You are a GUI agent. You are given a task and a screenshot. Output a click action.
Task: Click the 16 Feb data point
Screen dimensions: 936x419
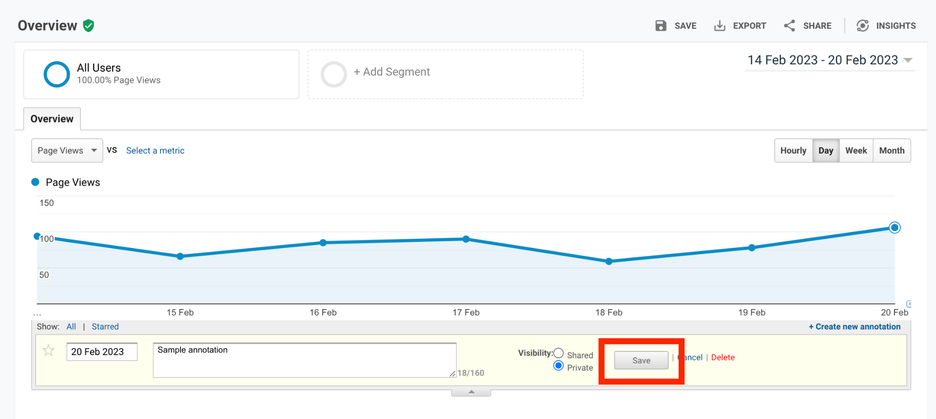[x=323, y=243]
